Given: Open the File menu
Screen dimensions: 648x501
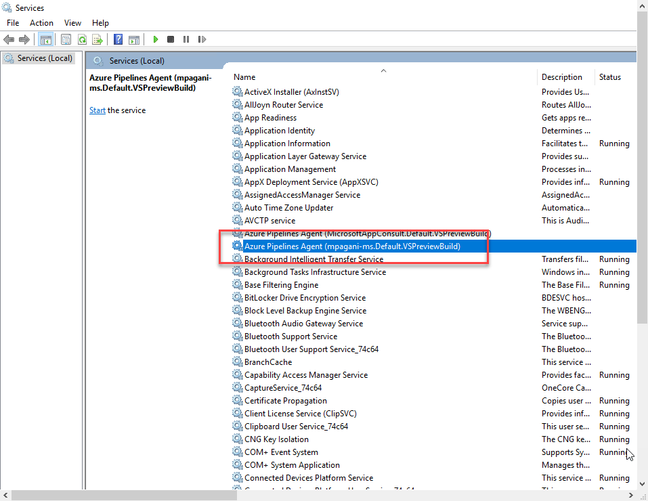Looking at the screenshot, I should click(13, 23).
